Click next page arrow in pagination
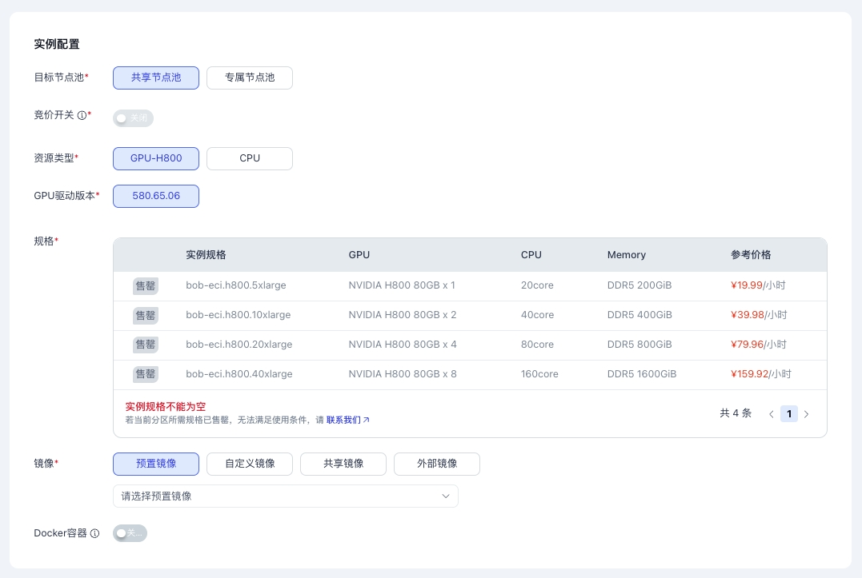 (806, 414)
